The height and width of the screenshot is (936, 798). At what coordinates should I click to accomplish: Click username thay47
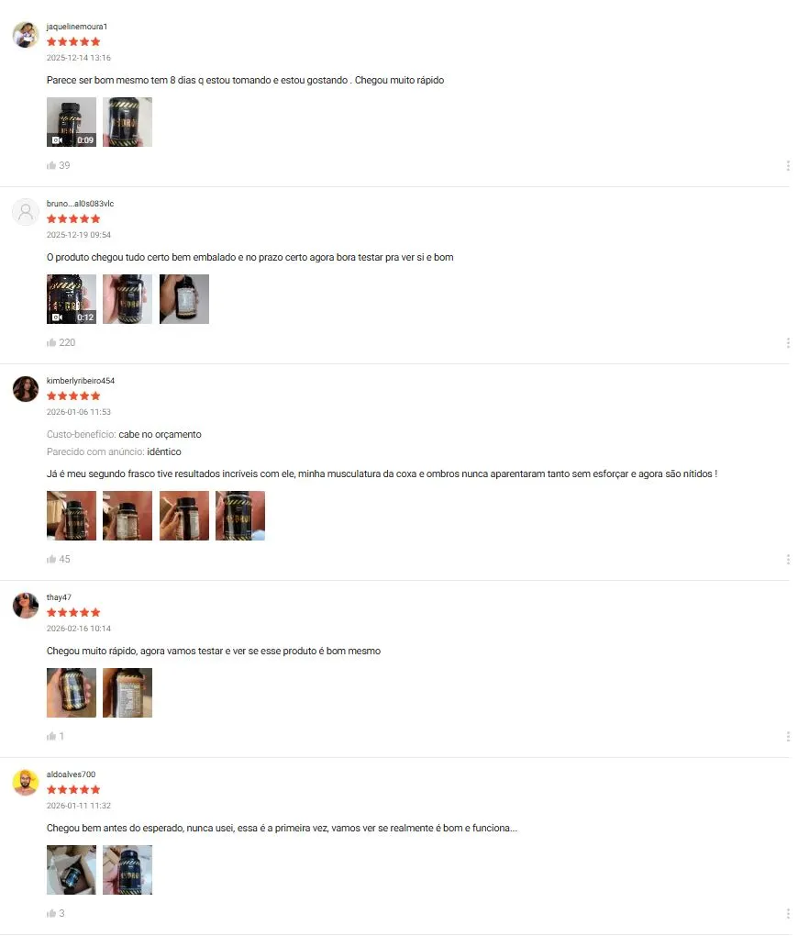click(x=59, y=597)
